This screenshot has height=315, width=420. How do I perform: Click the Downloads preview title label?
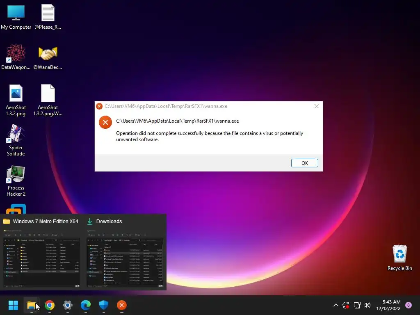tap(109, 221)
